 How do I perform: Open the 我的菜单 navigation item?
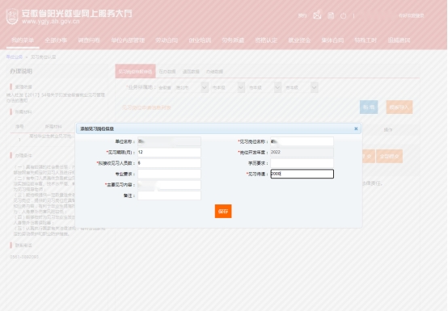pyautogui.click(x=23, y=40)
